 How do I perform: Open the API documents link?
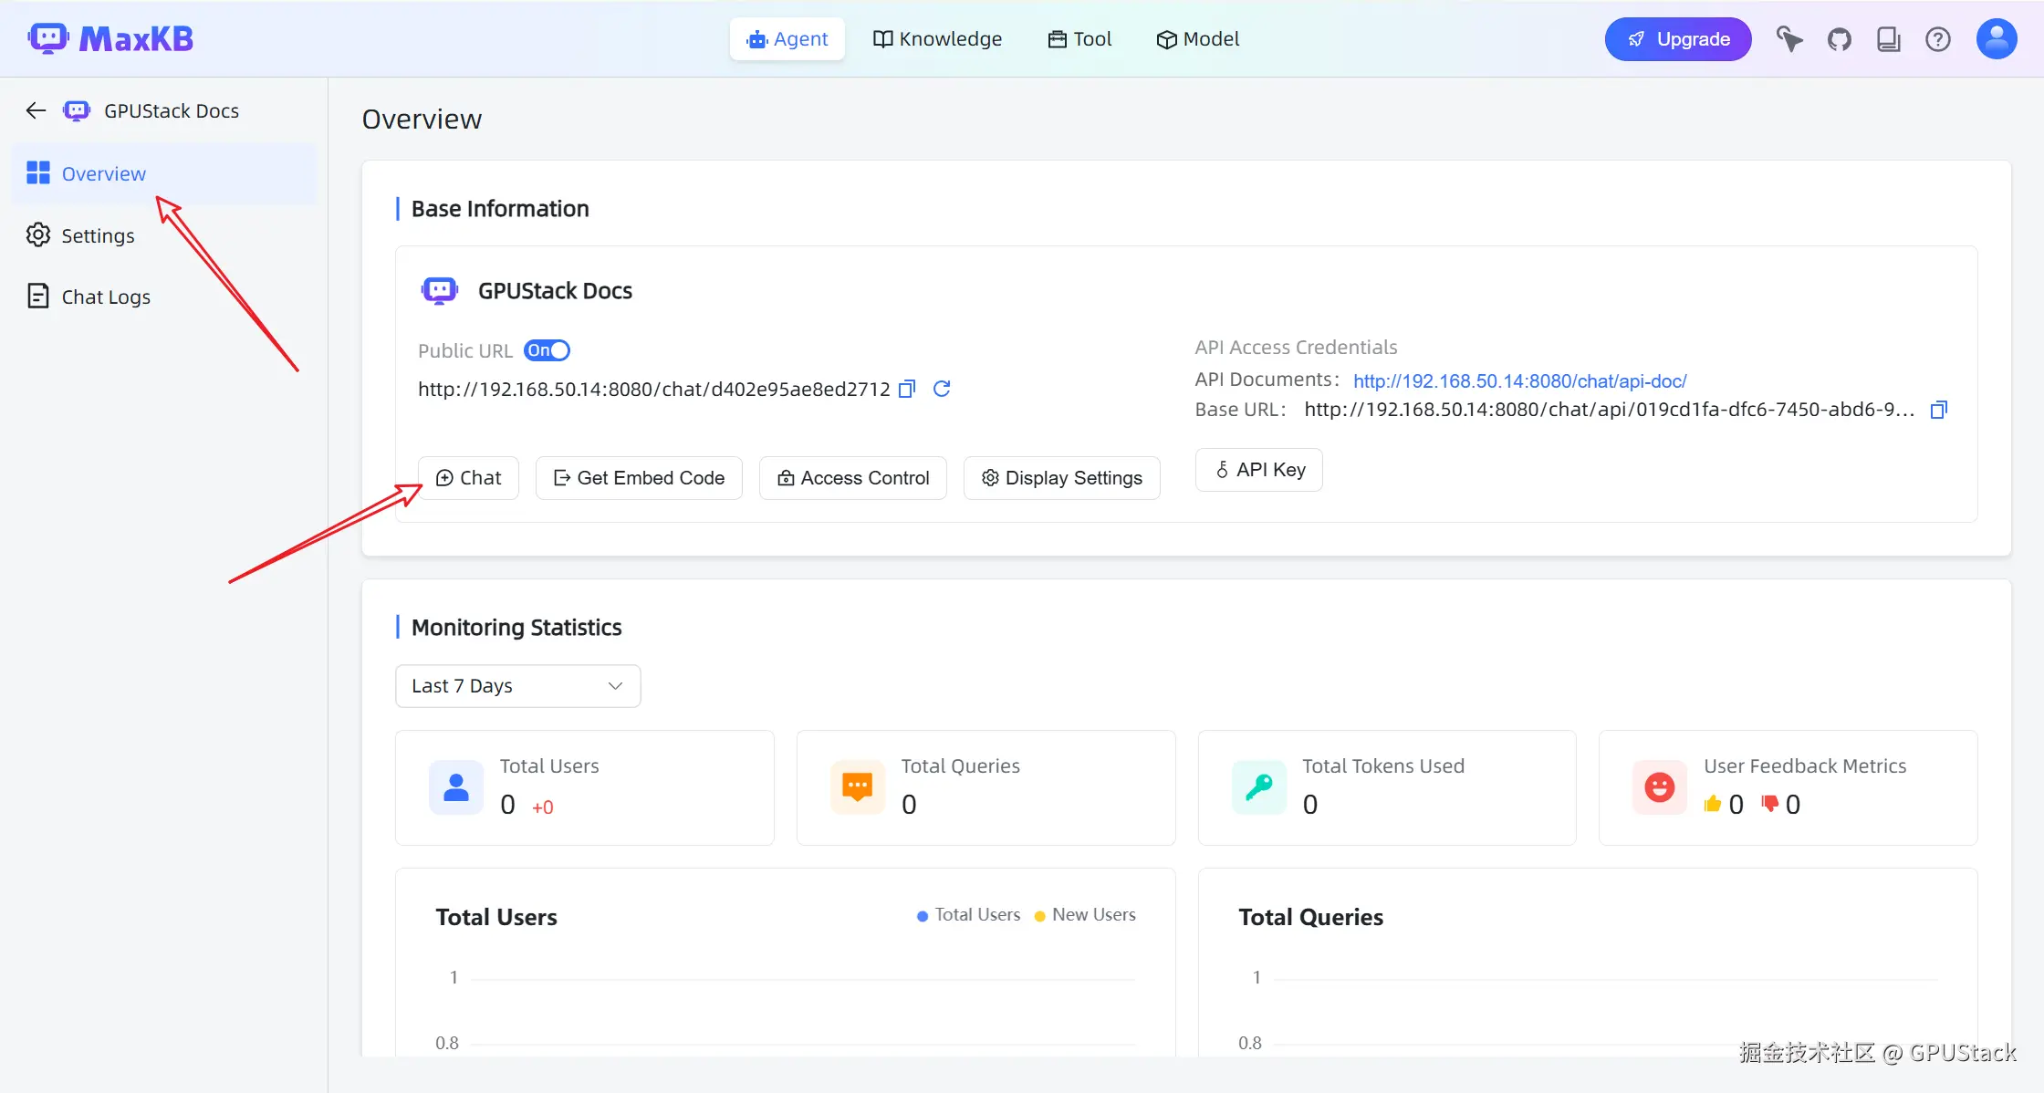tap(1519, 380)
